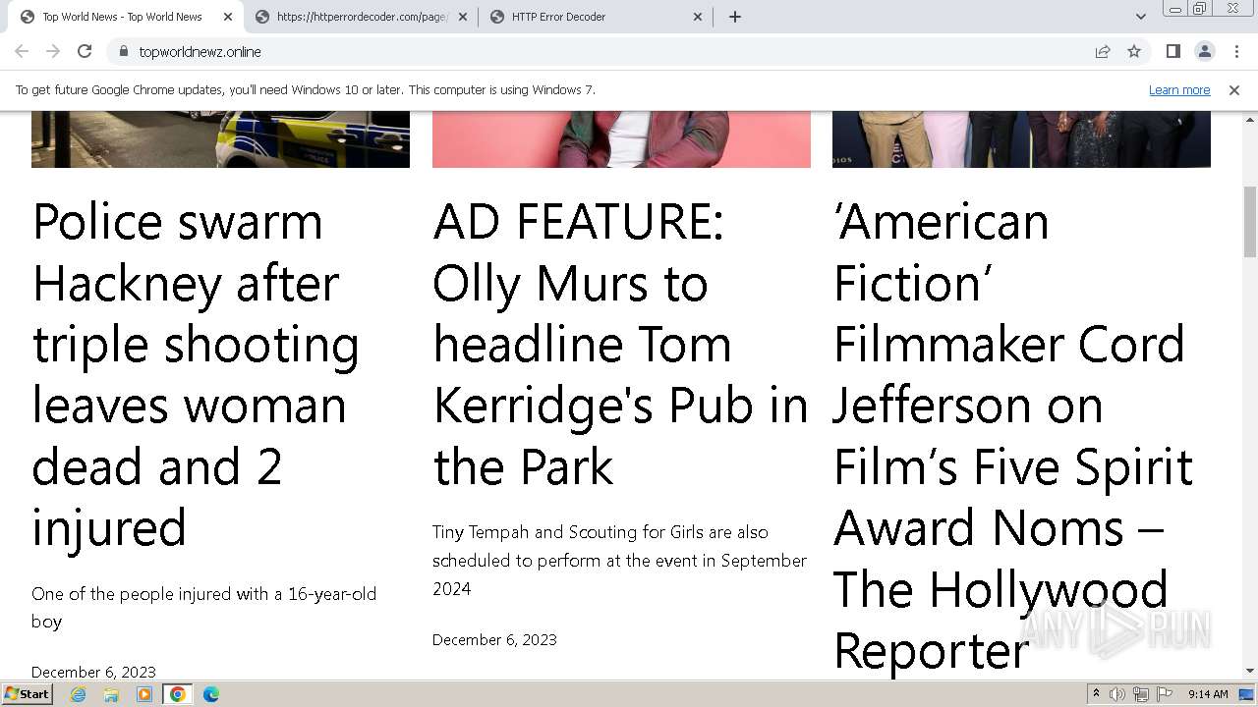
Task: Click the page vertical scrollbar thumb
Action: pos(1250,221)
